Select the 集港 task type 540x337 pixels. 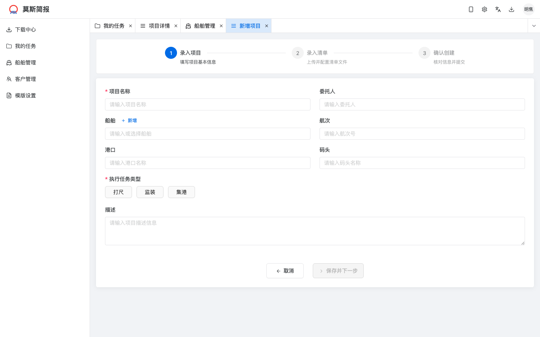[x=181, y=192]
